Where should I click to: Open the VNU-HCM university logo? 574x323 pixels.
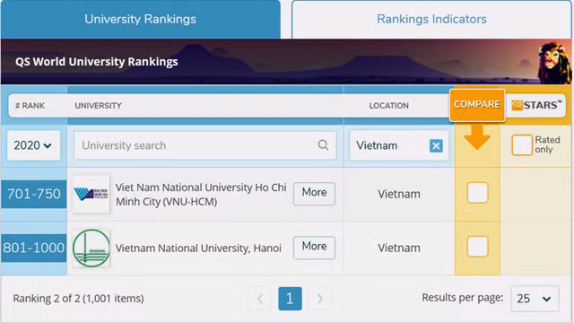point(91,194)
